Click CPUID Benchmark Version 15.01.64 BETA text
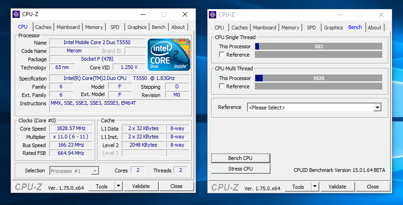The image size is (403, 205). [339, 170]
